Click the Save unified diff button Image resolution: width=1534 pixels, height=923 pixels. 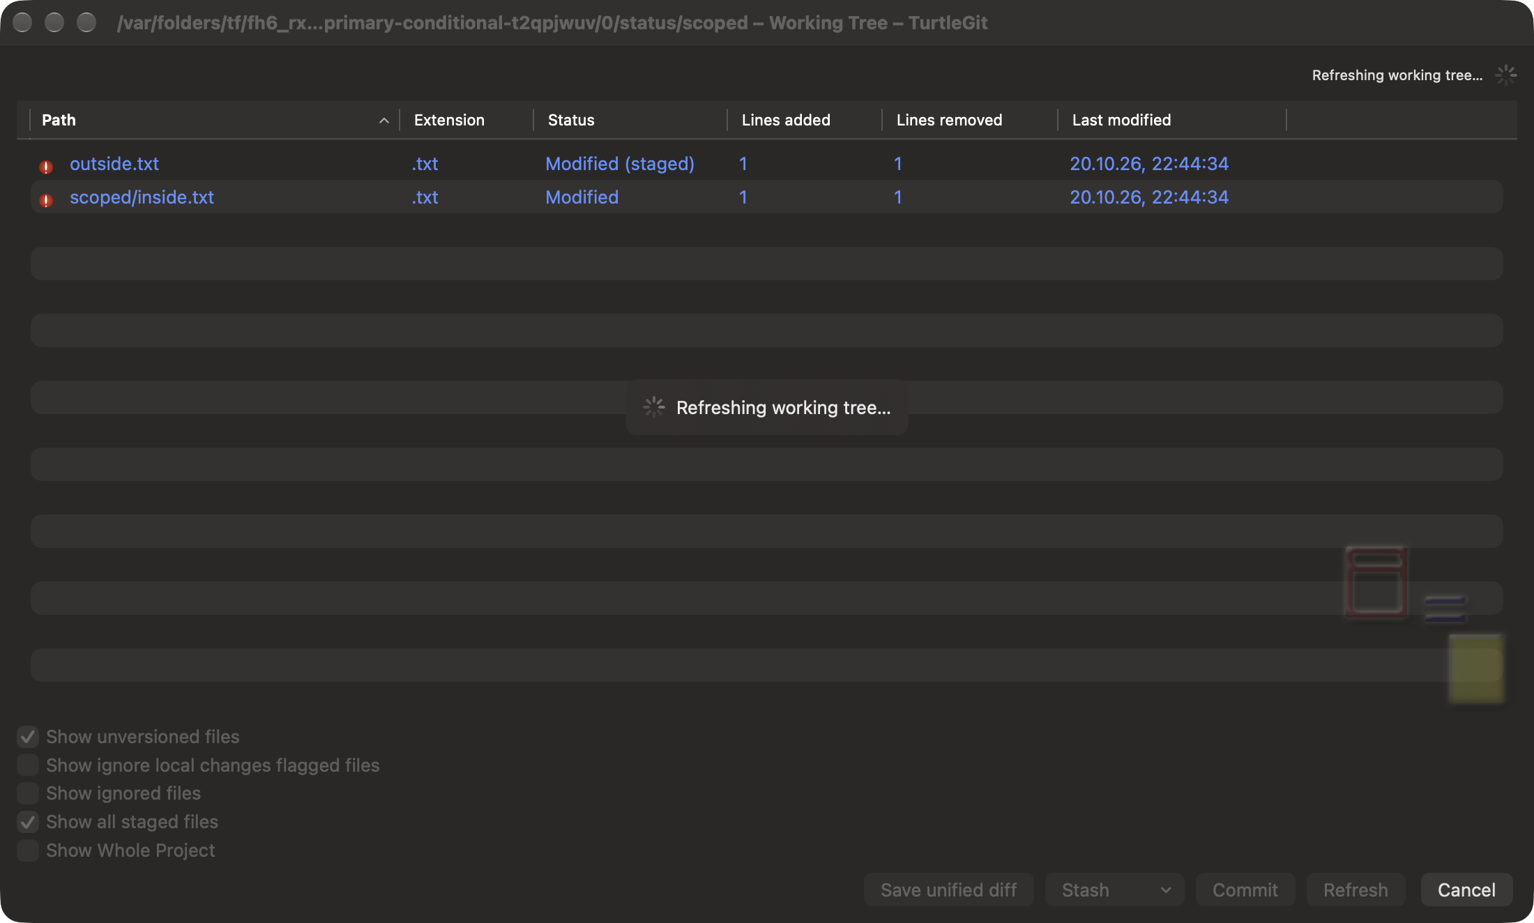[948, 890]
